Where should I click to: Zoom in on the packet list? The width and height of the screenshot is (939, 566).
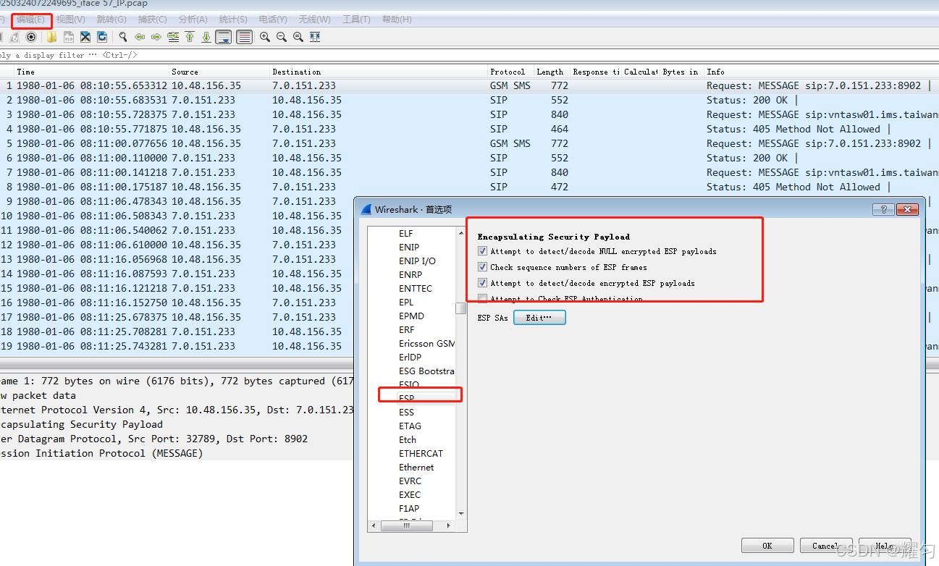tap(264, 37)
